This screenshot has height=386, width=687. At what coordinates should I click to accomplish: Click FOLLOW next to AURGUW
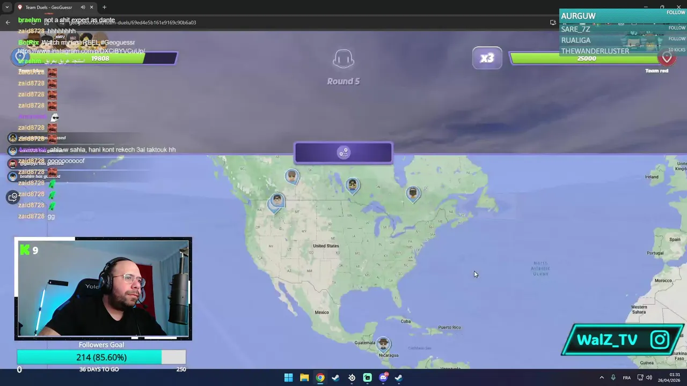click(676, 12)
